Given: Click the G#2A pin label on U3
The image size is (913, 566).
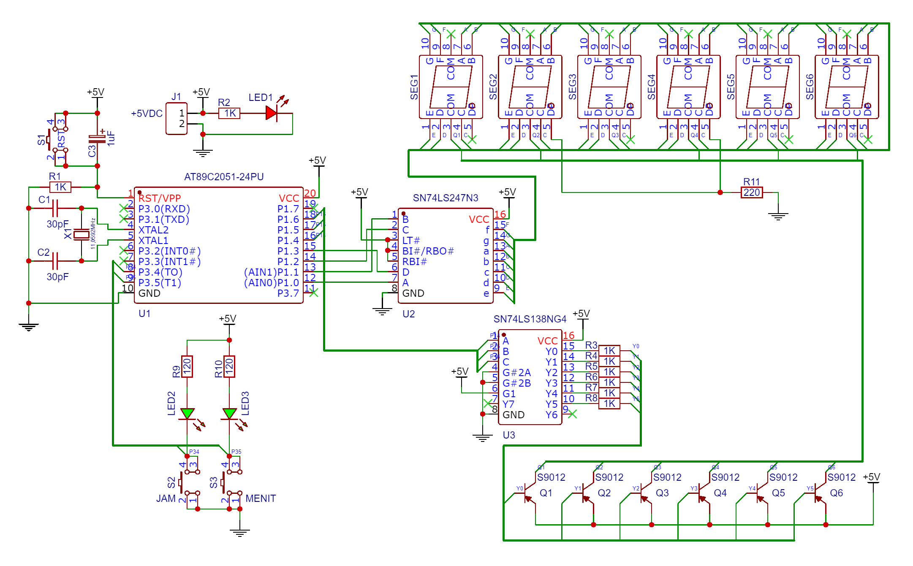Looking at the screenshot, I should [x=516, y=373].
